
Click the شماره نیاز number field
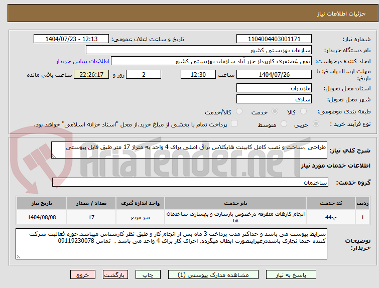click(x=274, y=39)
